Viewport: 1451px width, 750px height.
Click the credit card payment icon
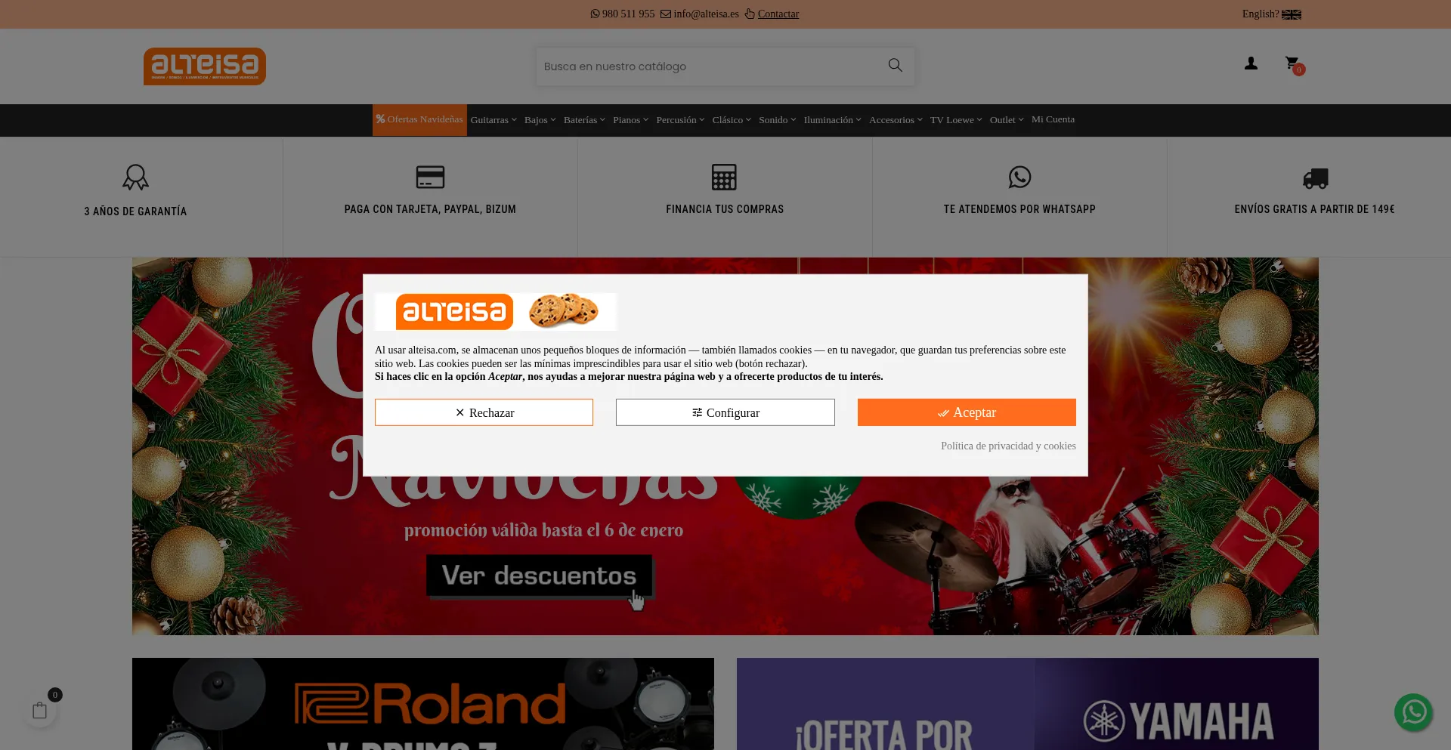click(430, 177)
